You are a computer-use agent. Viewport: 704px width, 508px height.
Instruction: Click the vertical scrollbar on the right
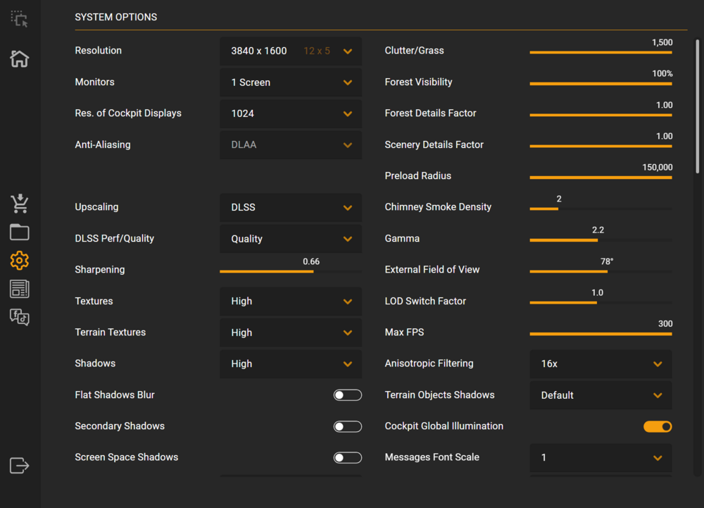tap(698, 106)
